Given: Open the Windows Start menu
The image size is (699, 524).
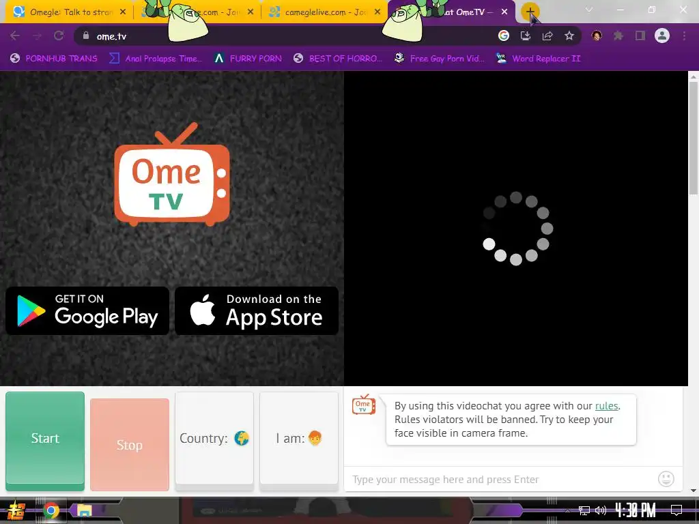Looking at the screenshot, I should (16, 510).
